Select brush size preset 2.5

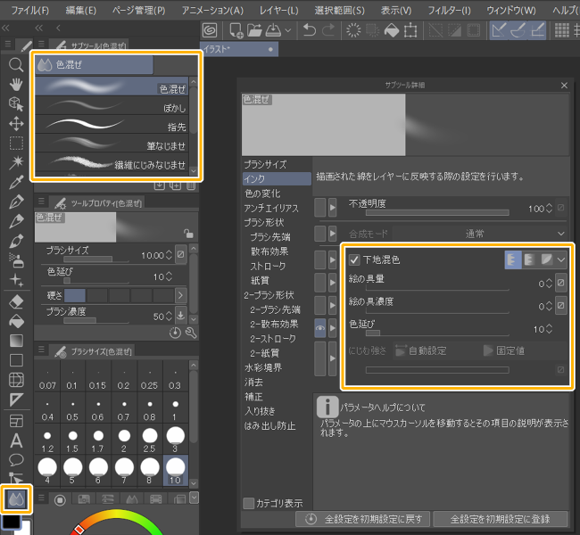(x=150, y=440)
